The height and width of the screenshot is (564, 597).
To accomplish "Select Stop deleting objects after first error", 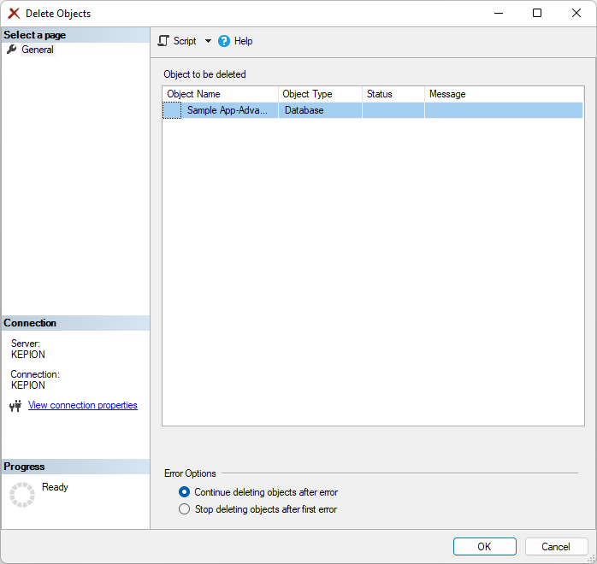I will pyautogui.click(x=184, y=509).
